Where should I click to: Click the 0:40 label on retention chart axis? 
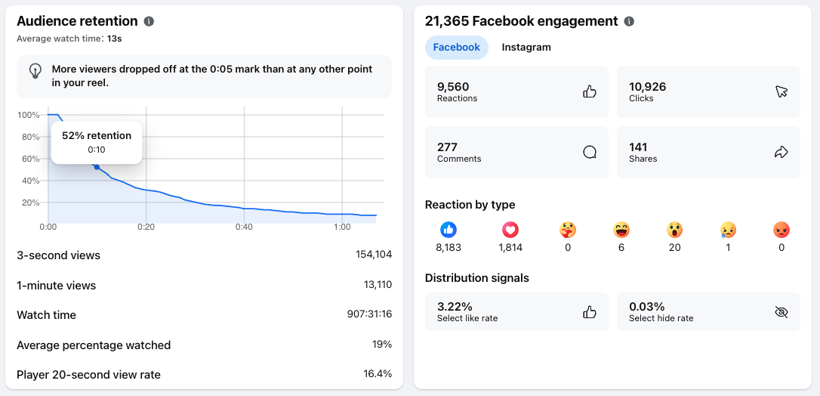point(244,227)
